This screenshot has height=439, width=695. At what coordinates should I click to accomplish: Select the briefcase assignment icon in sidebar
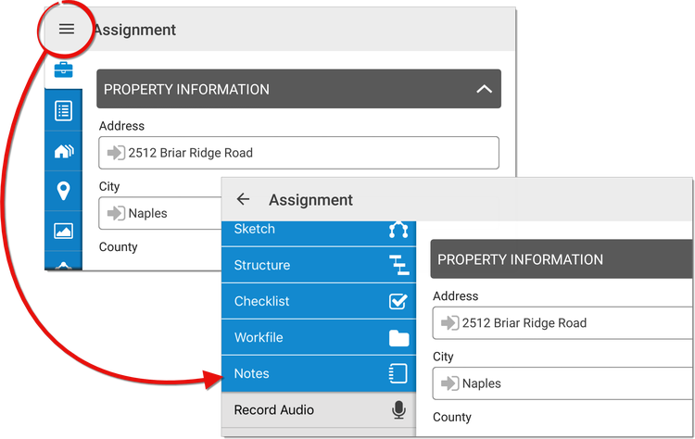(x=63, y=70)
